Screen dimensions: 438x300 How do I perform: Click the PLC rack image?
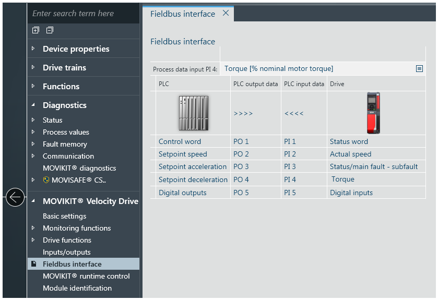[x=193, y=113]
